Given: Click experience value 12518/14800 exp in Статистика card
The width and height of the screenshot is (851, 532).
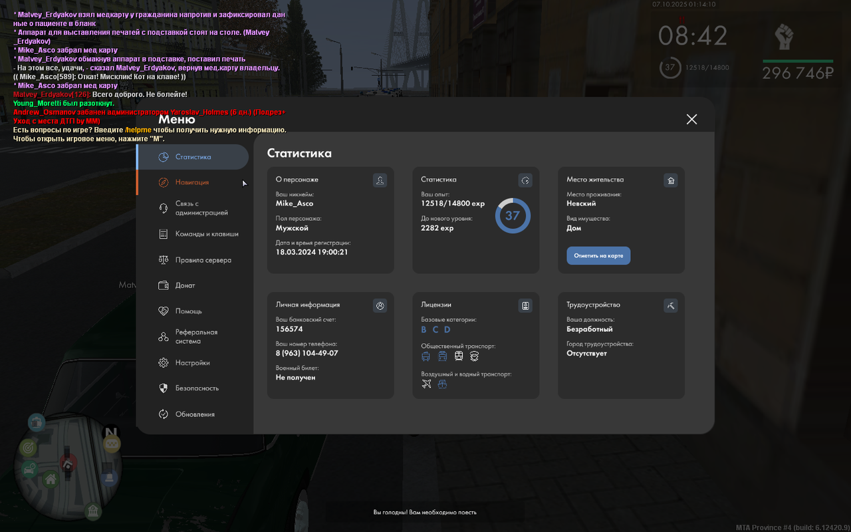Looking at the screenshot, I should 453,203.
